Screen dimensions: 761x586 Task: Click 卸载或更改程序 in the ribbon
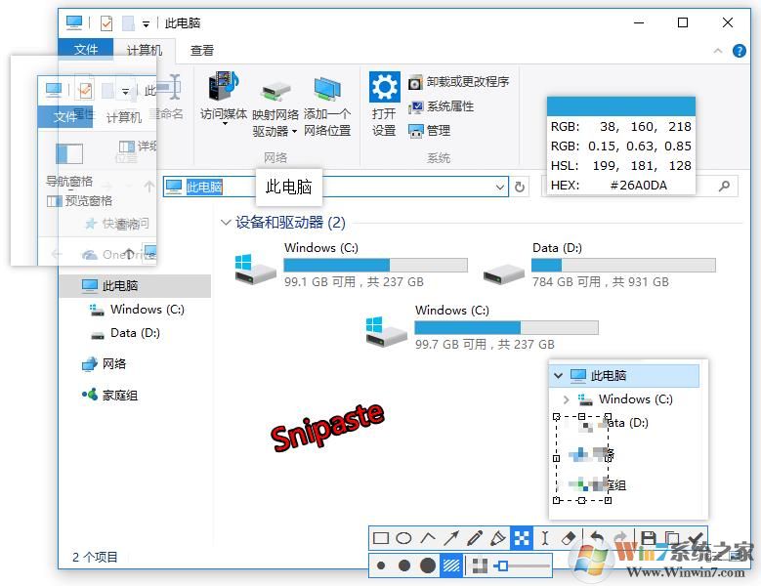point(459,82)
